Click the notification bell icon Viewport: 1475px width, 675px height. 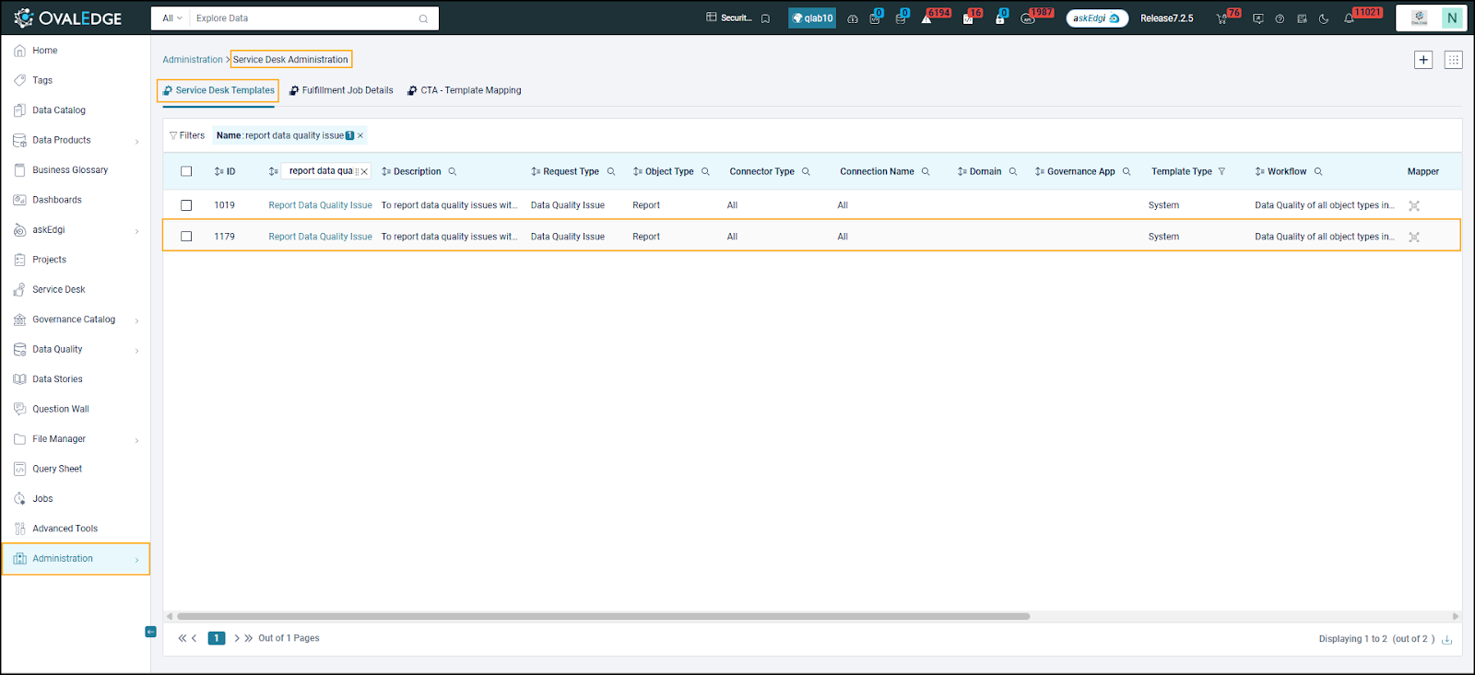(x=1349, y=18)
